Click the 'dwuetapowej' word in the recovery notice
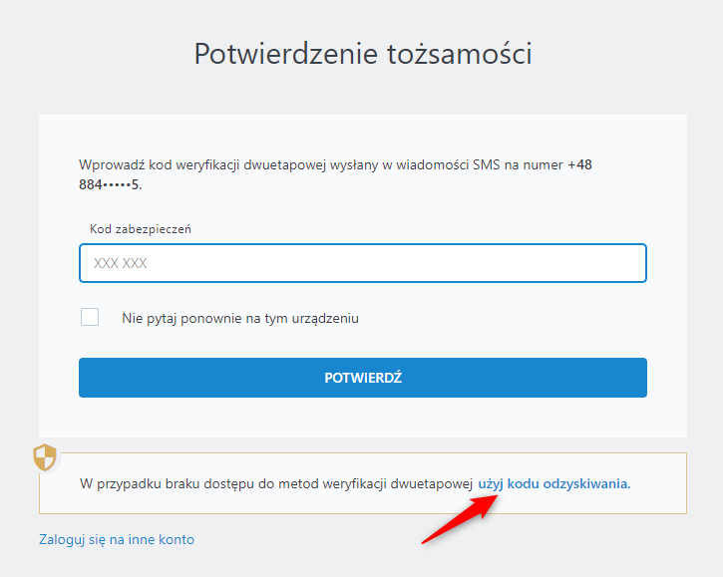 coord(432,484)
